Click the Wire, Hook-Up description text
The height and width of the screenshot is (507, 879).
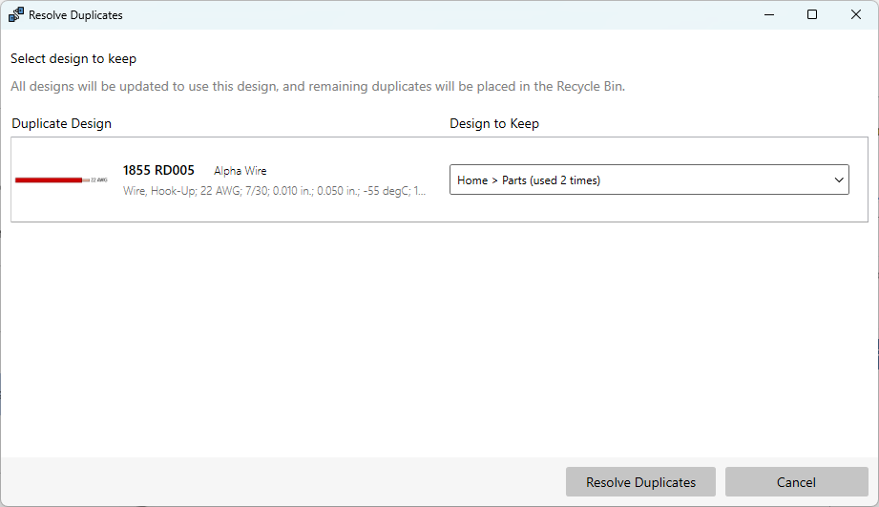274,191
